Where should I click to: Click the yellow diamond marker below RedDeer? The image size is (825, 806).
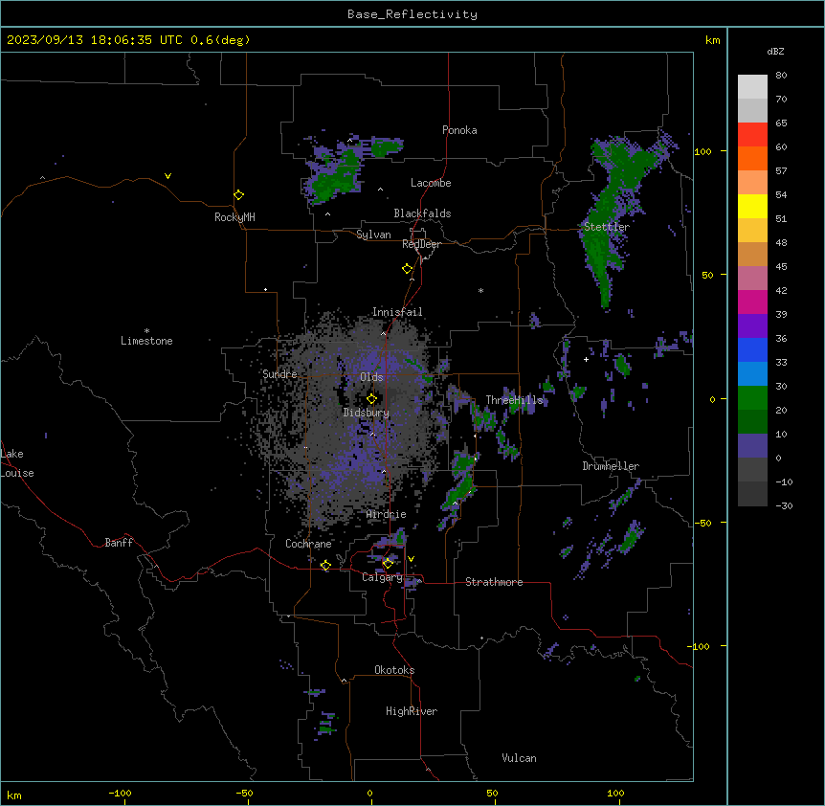tap(407, 269)
